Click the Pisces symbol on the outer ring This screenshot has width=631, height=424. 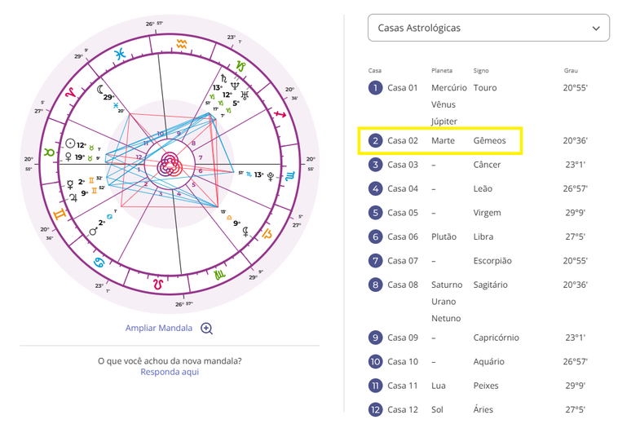120,54
